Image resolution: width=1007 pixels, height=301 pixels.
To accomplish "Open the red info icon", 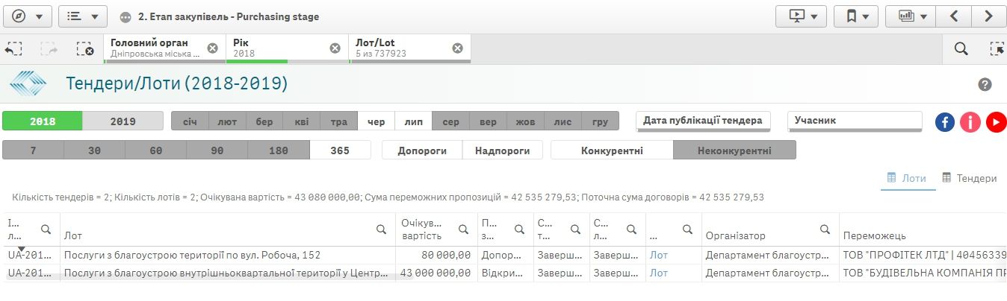I will pyautogui.click(x=970, y=122).
